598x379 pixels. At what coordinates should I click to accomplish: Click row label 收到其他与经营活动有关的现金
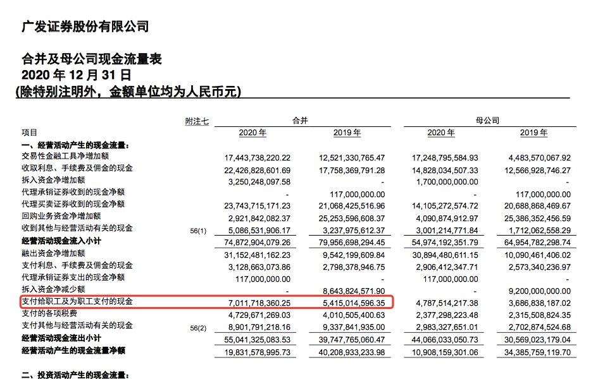77,228
